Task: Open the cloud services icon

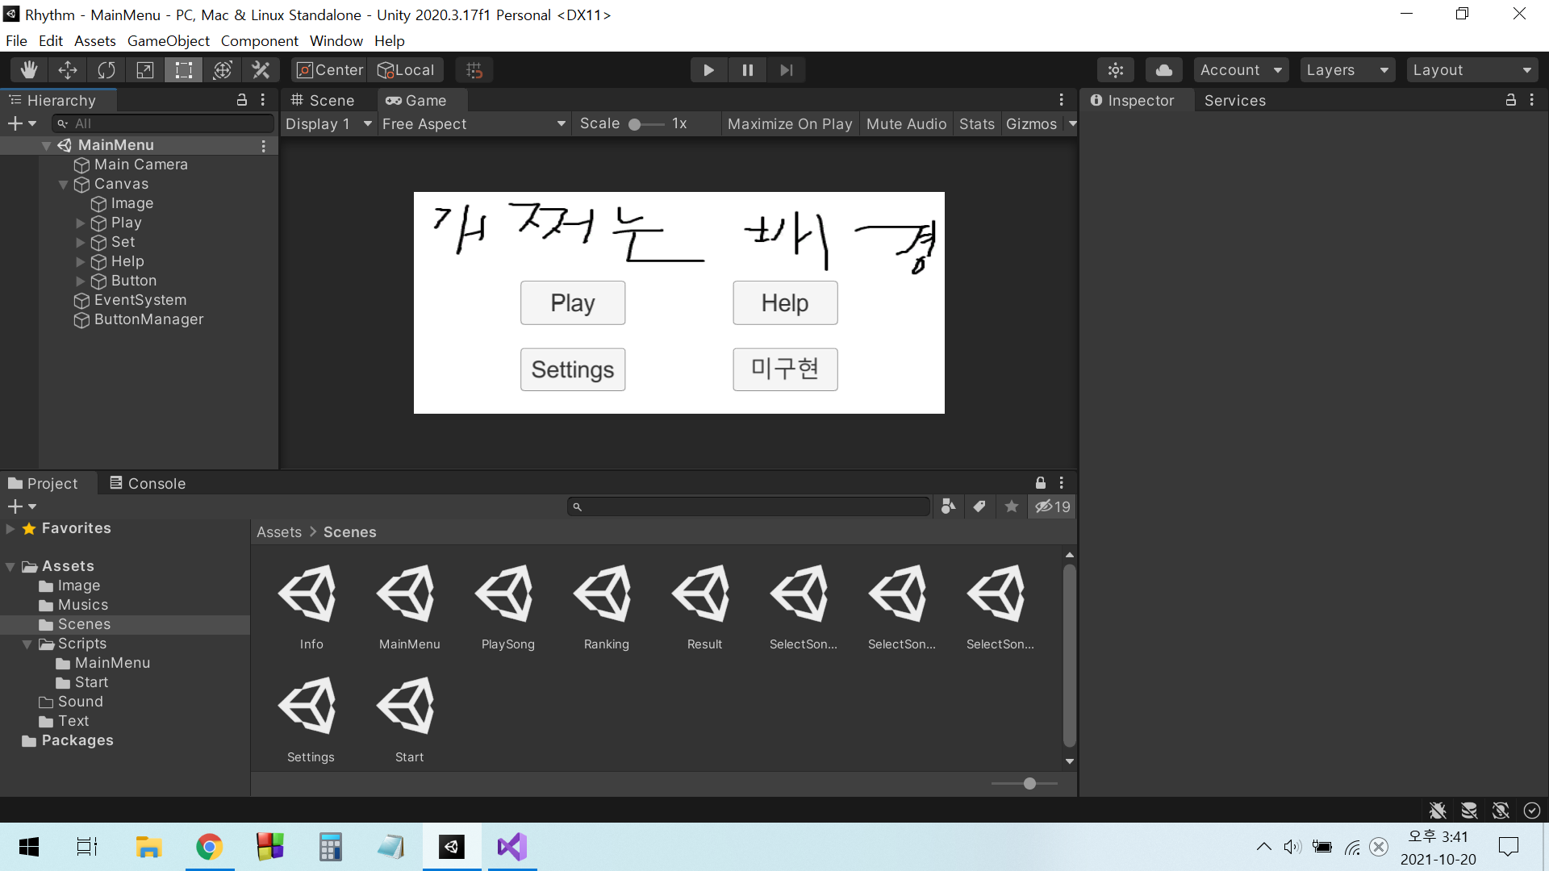Action: click(1163, 70)
